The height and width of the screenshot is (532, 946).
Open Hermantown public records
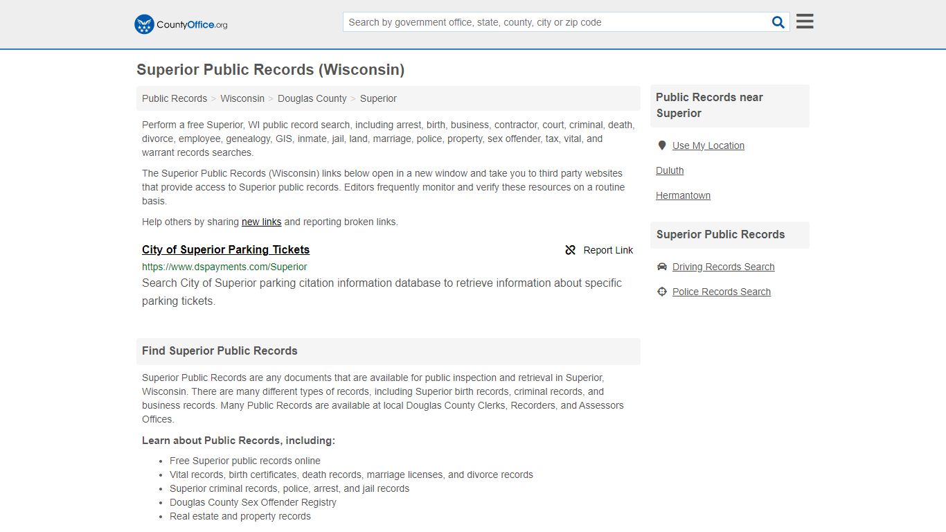coord(683,195)
